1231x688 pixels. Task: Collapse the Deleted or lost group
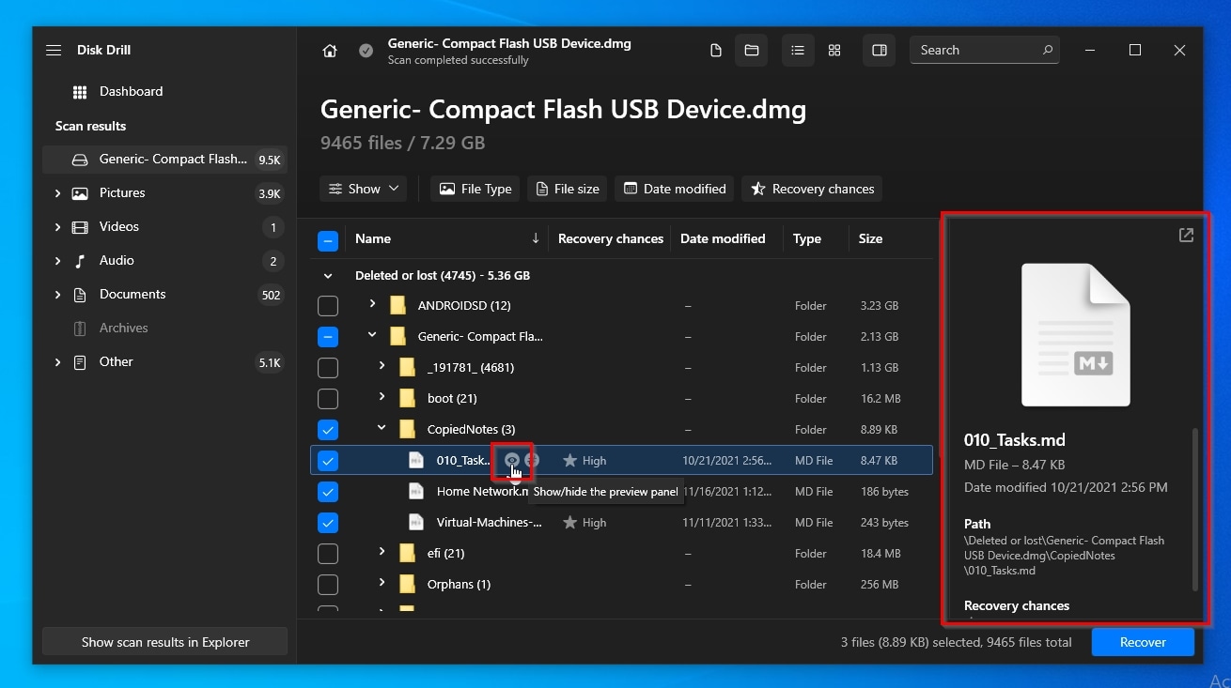click(328, 276)
